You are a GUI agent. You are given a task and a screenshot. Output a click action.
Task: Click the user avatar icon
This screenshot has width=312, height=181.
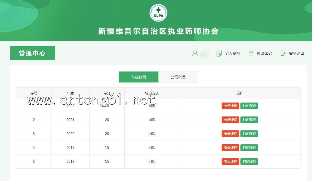click(x=195, y=53)
